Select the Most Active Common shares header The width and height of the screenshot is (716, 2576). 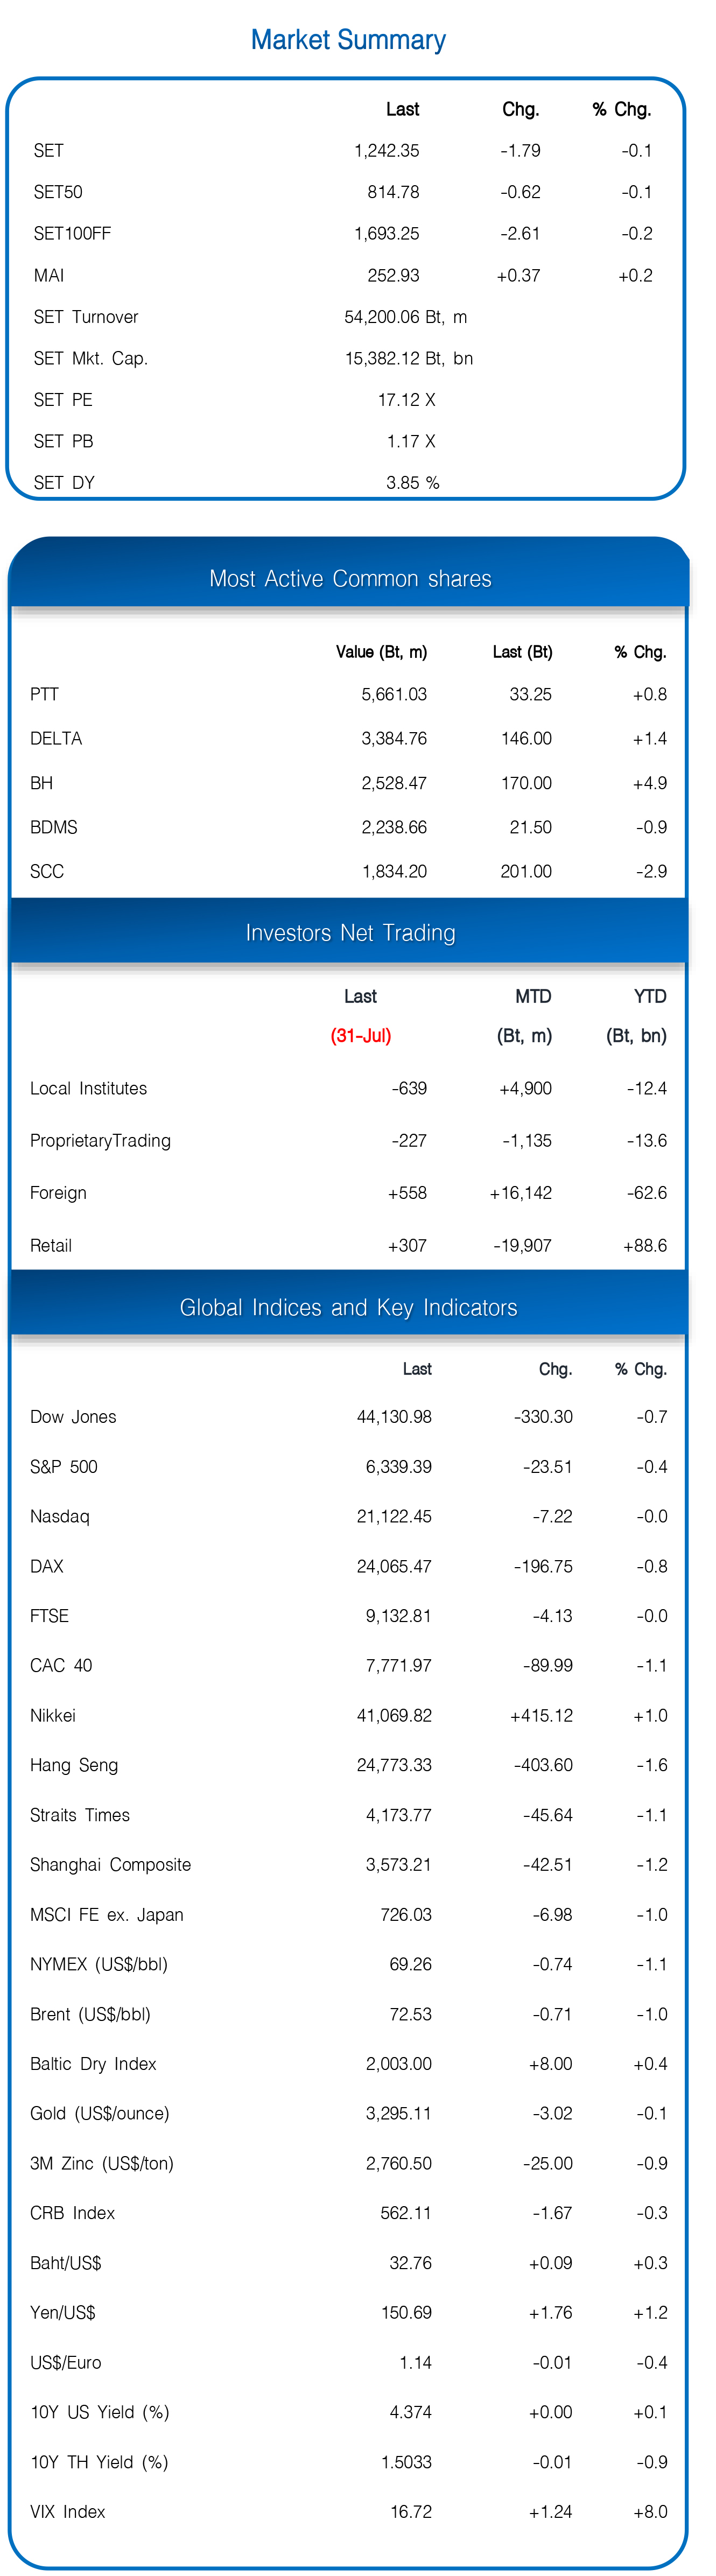[x=350, y=578]
